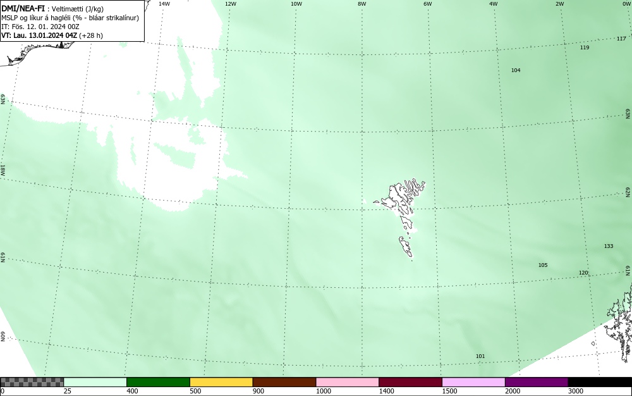
Task: Pick the pink 1000–1400 legend swatch
Action: click(348, 382)
